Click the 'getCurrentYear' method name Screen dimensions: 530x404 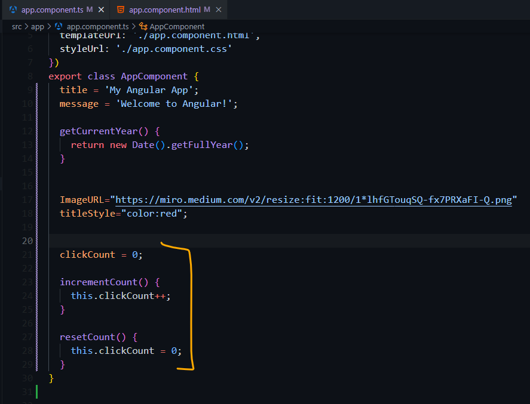[x=99, y=131]
